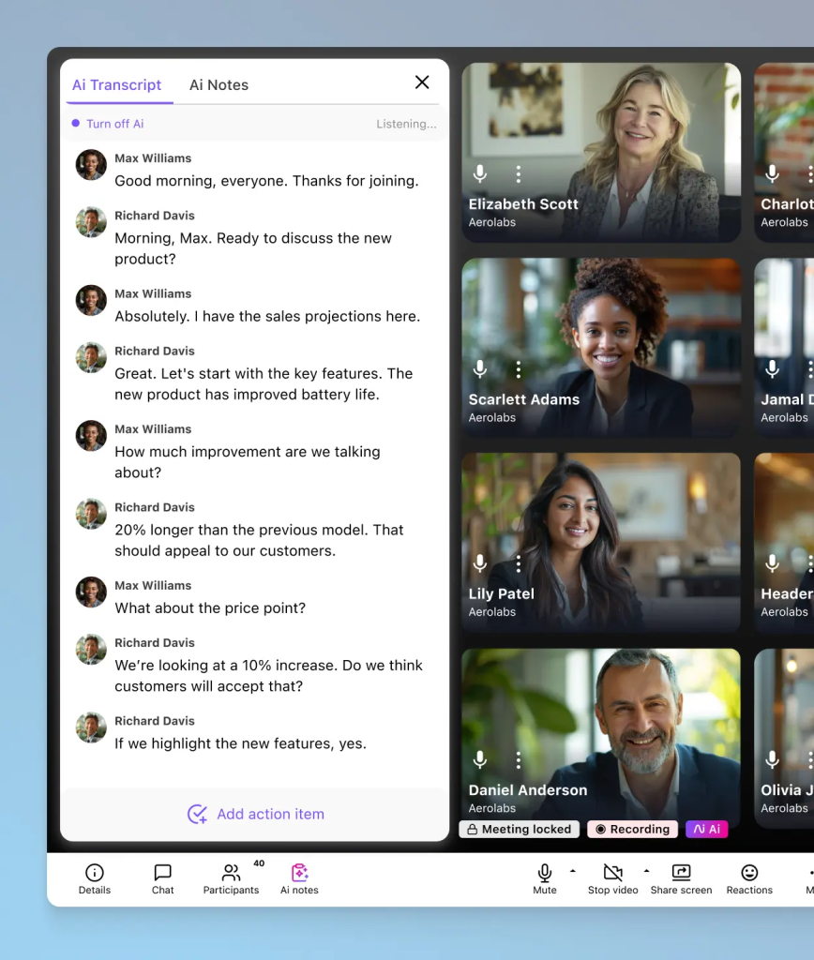
Task: Open Ai notes in bottom toolbar
Action: pyautogui.click(x=299, y=878)
